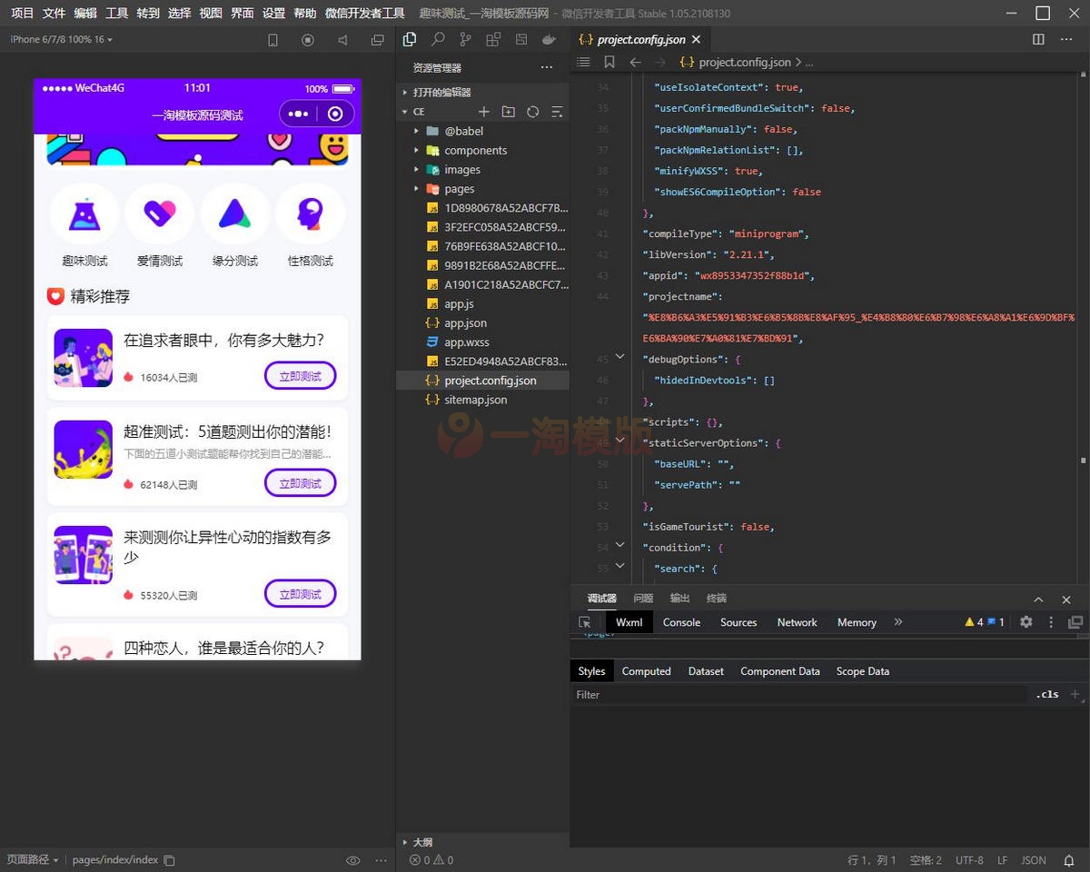Create a new file in CE folder
Screen dimensions: 1090x872
point(484,112)
